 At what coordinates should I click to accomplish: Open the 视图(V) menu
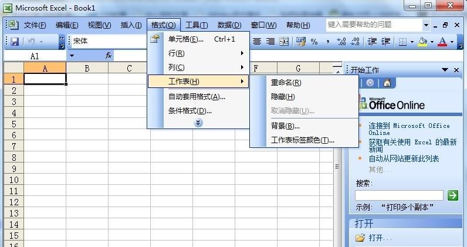click(99, 25)
